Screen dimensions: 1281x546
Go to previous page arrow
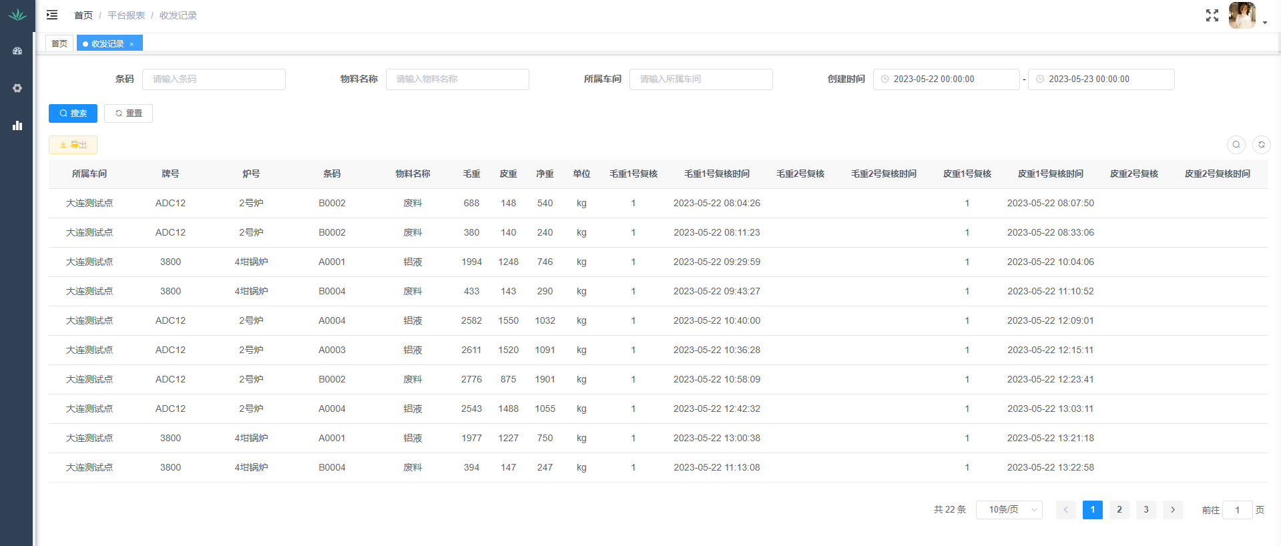[1066, 510]
